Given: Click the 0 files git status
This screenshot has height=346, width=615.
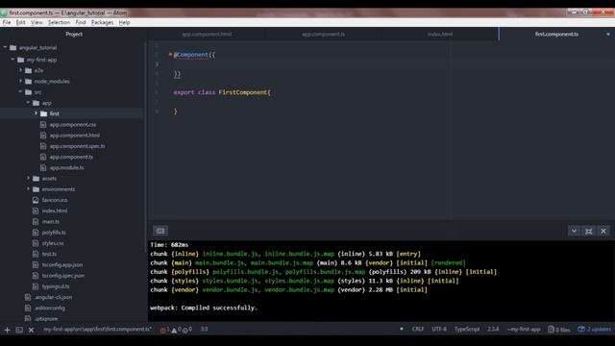Looking at the screenshot, I should tap(558, 329).
